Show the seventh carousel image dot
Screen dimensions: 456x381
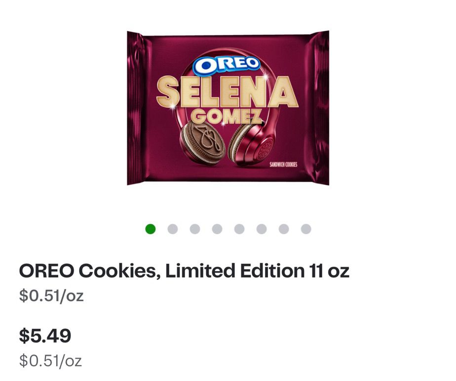coord(284,229)
